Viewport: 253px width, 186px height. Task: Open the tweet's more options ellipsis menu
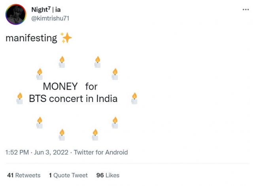[x=245, y=10]
